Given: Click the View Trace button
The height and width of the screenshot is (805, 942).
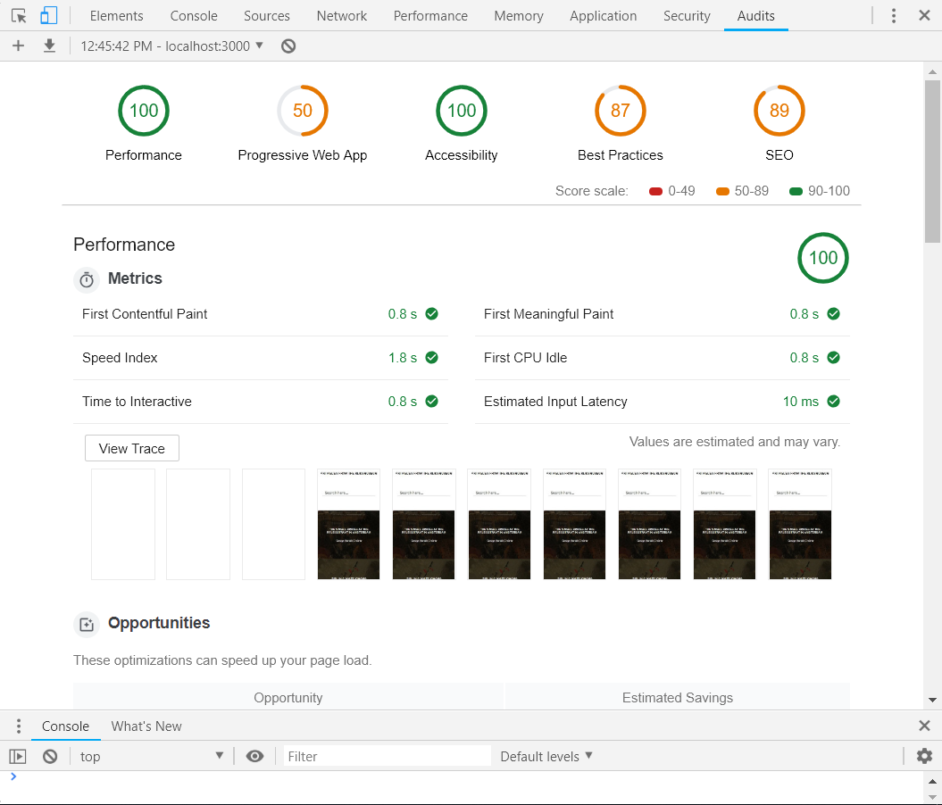Looking at the screenshot, I should click(131, 448).
